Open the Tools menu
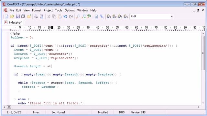 click(59, 10)
